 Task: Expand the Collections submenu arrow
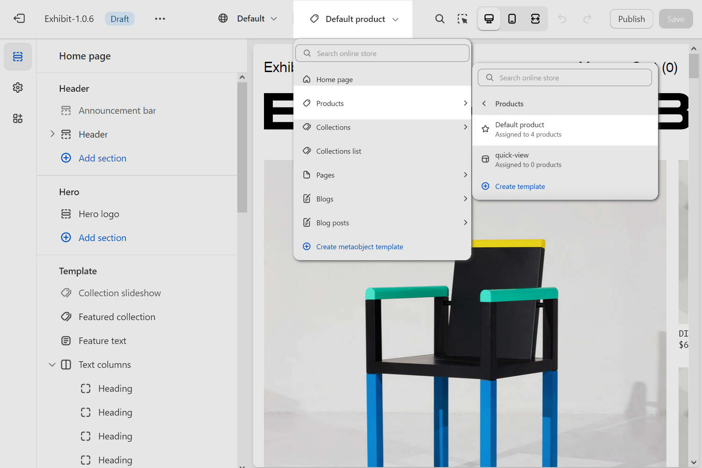click(x=465, y=127)
